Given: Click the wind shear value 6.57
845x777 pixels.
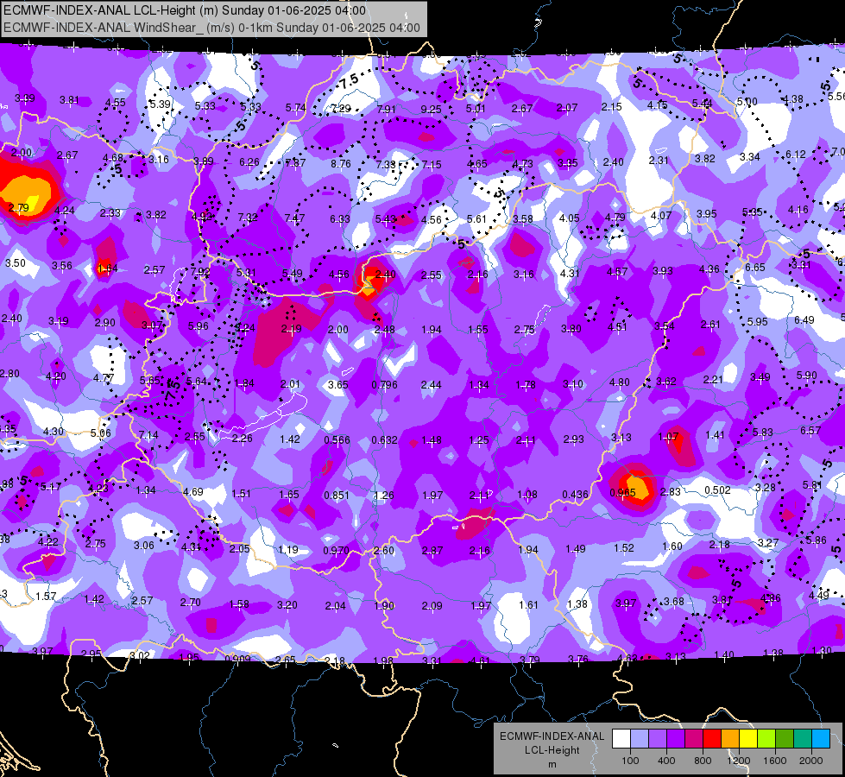Looking at the screenshot, I should (810, 430).
